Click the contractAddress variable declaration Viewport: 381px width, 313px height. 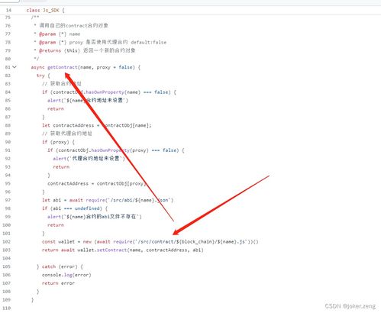(x=73, y=125)
